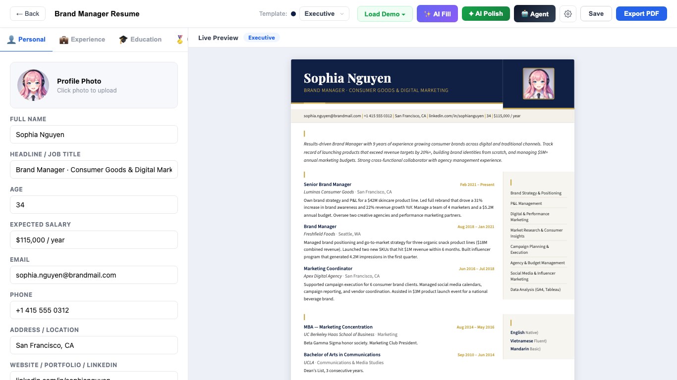Viewport: 677px width, 380px height.
Task: Select the Senior Brand Manager job title
Action: tap(328, 185)
